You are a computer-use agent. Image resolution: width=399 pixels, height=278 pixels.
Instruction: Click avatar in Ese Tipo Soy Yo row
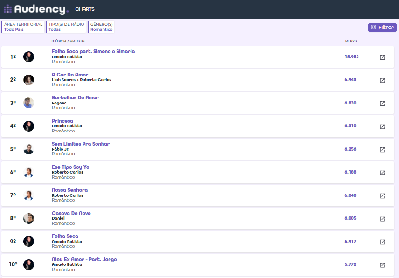pos(28,172)
